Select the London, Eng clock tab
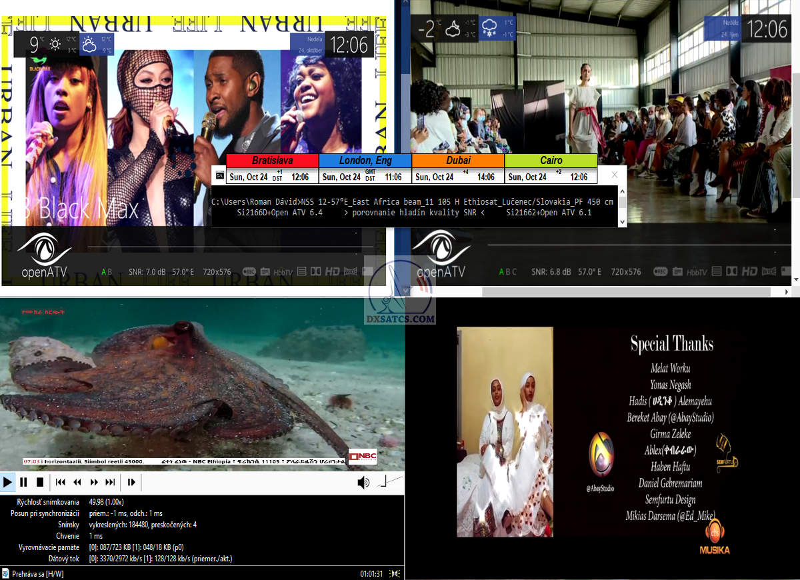The height and width of the screenshot is (580, 800). 365,161
